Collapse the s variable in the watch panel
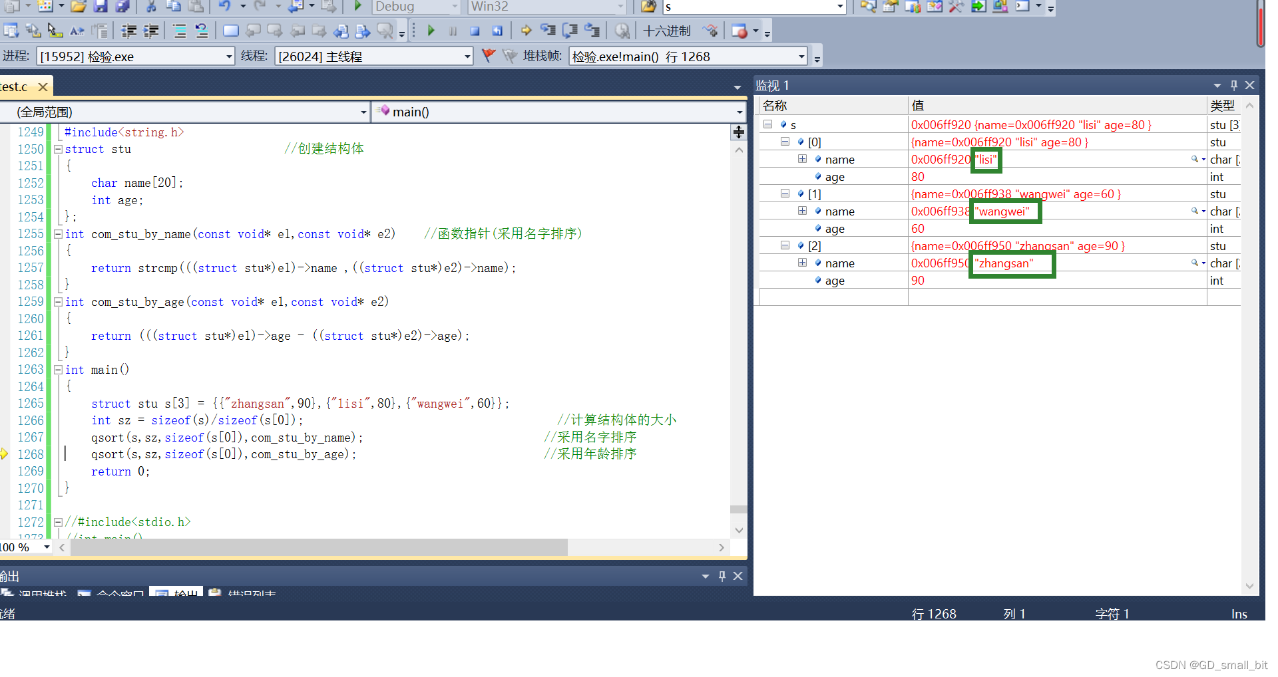Viewport: 1278px width, 677px height. [x=767, y=124]
